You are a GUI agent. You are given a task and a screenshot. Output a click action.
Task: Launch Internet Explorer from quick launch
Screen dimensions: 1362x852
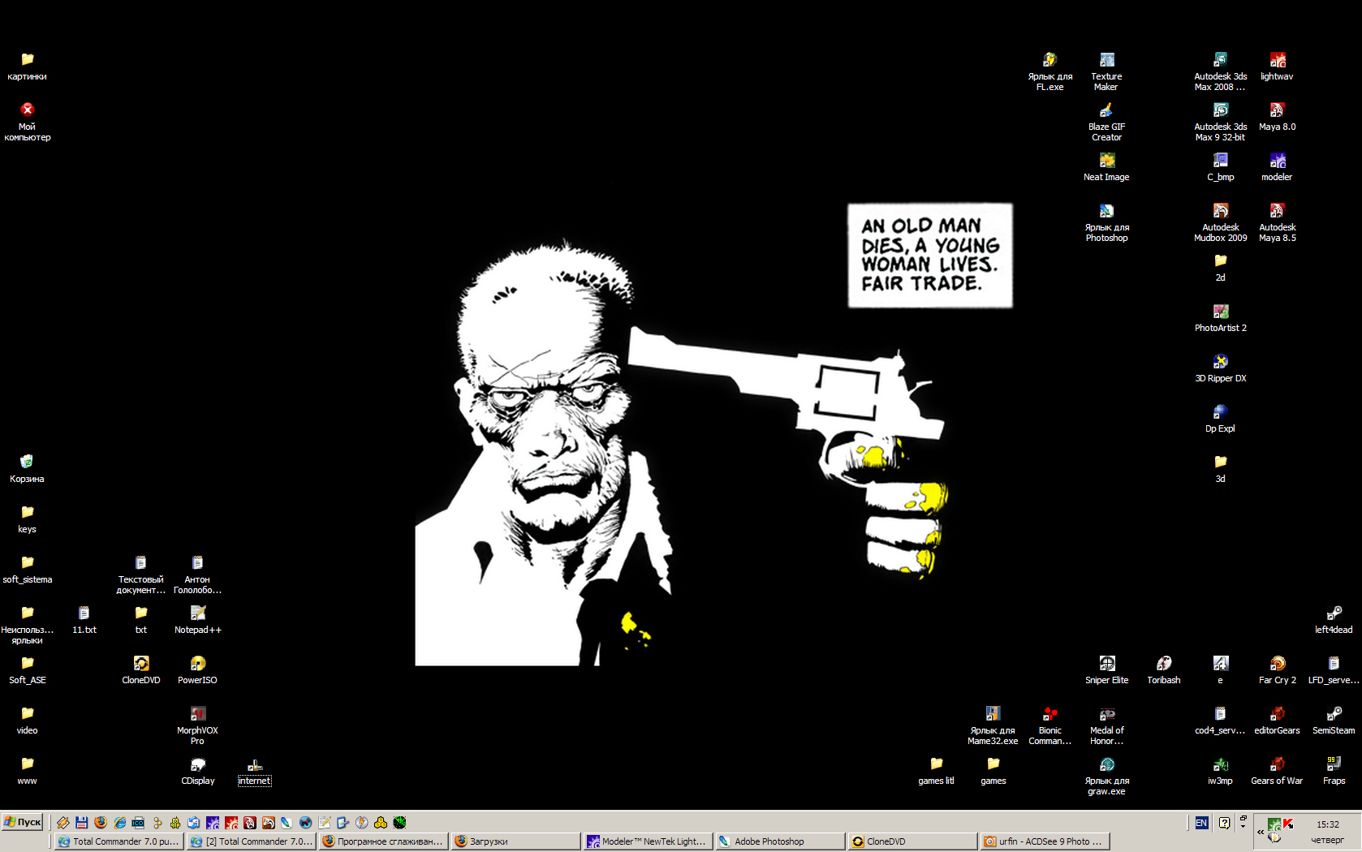point(119,822)
